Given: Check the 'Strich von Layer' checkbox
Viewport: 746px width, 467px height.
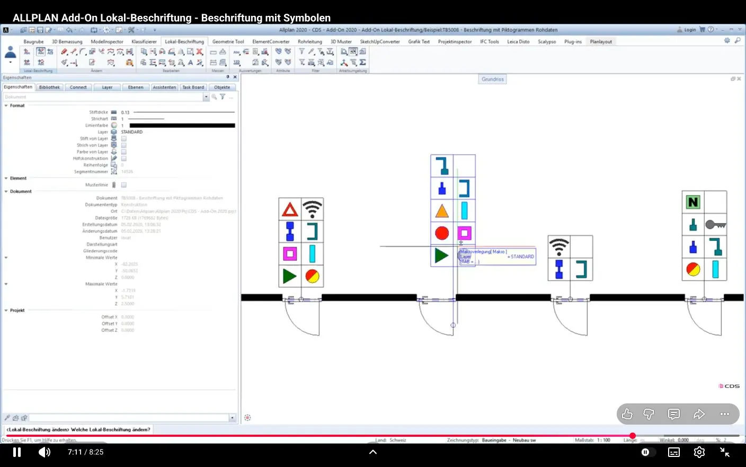Looking at the screenshot, I should (123, 145).
